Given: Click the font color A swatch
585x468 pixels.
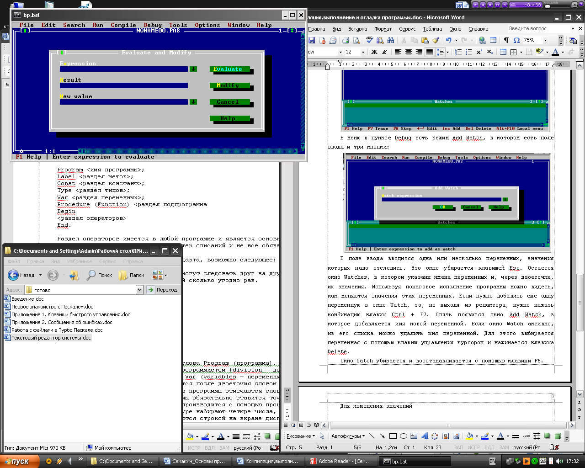Looking at the screenshot, I should [555, 52].
